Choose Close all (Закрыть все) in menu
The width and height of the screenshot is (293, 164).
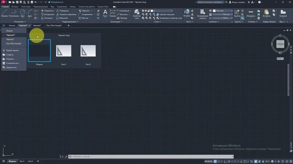click(11, 67)
